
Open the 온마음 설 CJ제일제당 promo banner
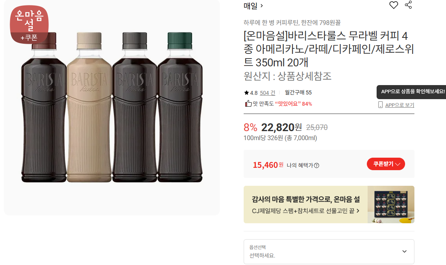pyautogui.click(x=306, y=205)
